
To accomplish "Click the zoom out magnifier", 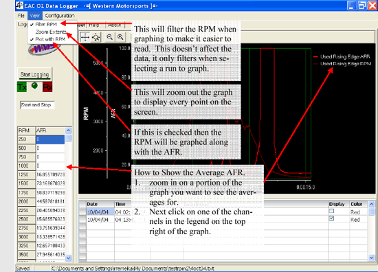I will tap(110, 37).
